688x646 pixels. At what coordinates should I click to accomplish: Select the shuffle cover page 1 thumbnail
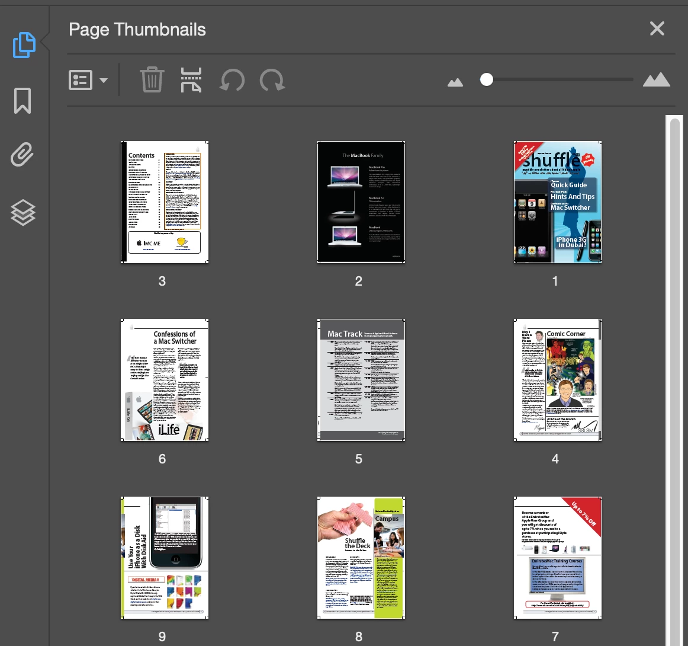(x=558, y=202)
